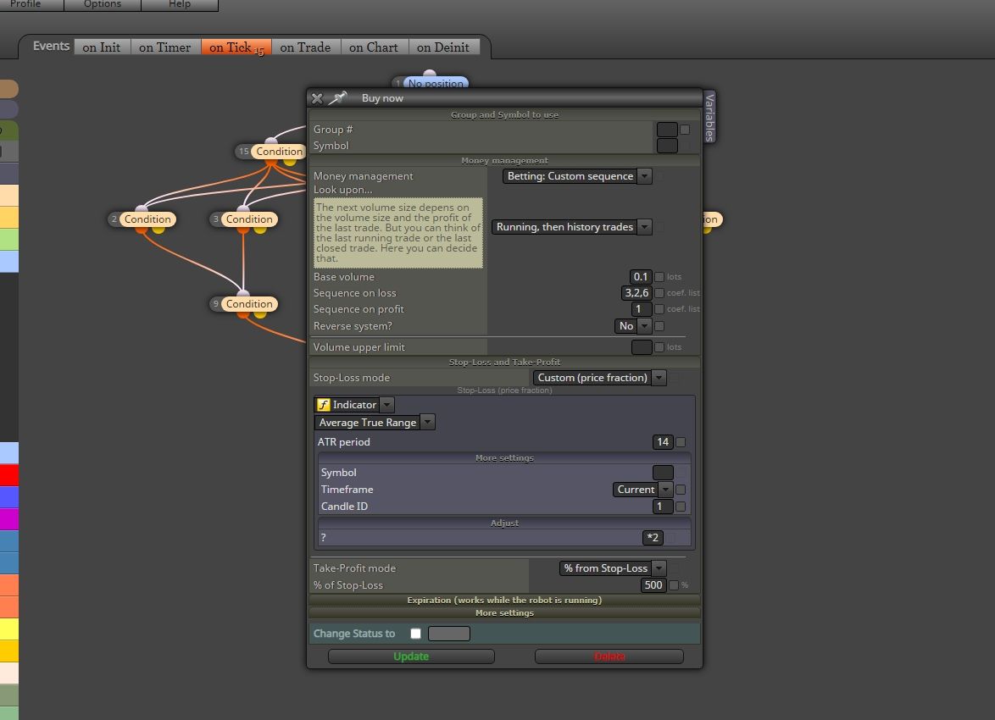Click gray input connector atop Condition 3

click(243, 208)
